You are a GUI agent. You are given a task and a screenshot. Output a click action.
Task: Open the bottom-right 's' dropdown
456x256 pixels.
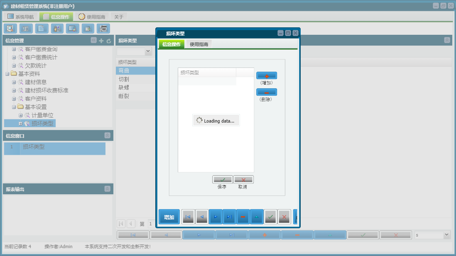[x=447, y=235]
